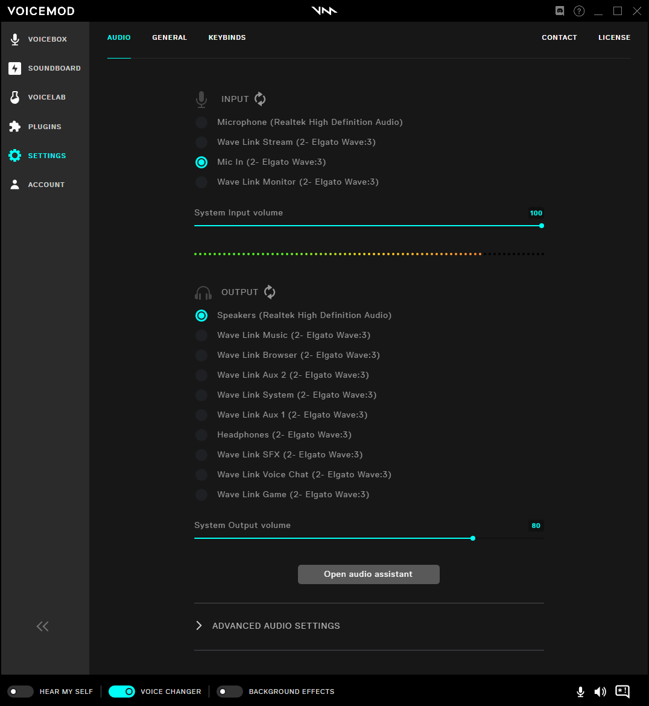Screen dimensions: 649x706
Task: Refresh the input device list
Action: point(260,99)
